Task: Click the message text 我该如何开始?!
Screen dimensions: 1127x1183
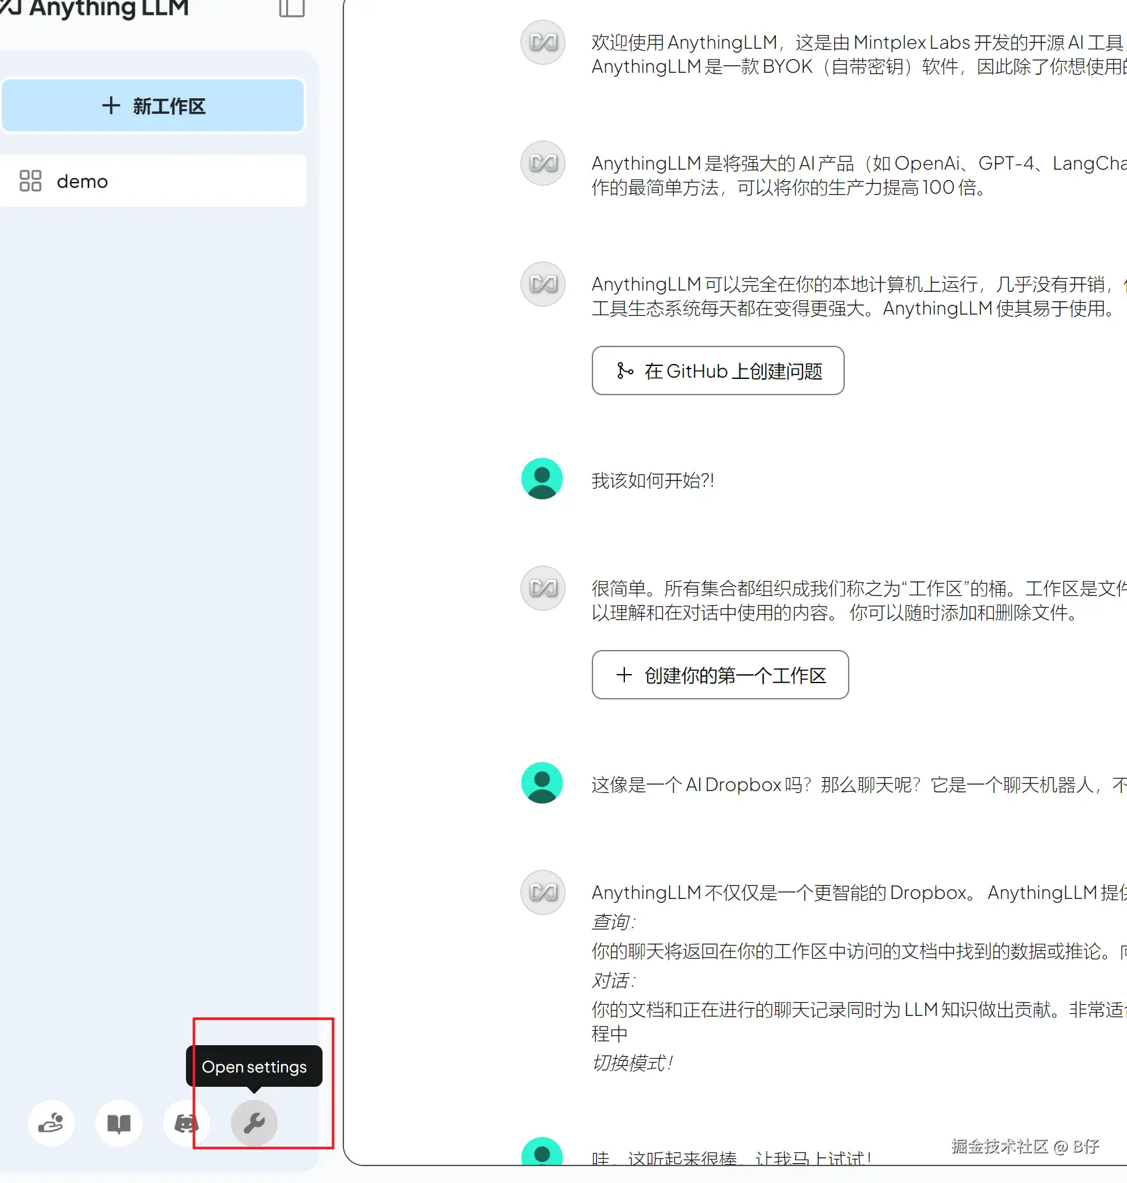Action: [x=653, y=480]
